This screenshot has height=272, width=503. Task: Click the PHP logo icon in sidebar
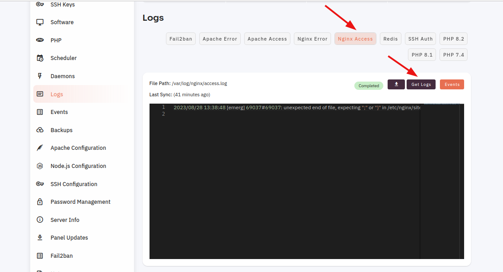(40, 40)
